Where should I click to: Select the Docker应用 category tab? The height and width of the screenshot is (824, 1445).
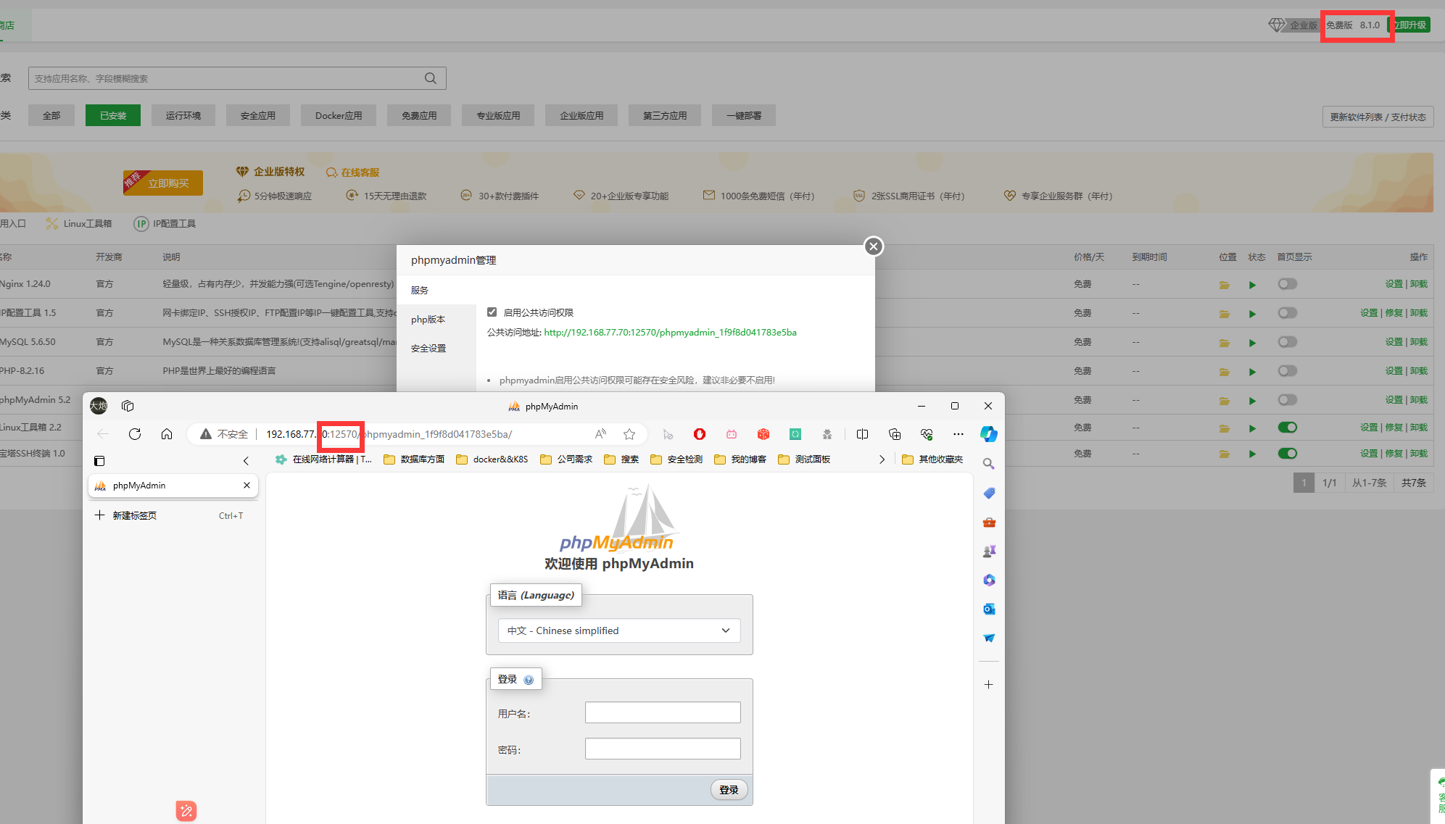click(x=339, y=115)
